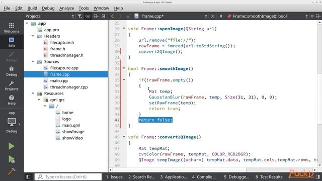The height and width of the screenshot is (181, 322).
Task: Switch to Welcome mode
Action: [12, 28]
